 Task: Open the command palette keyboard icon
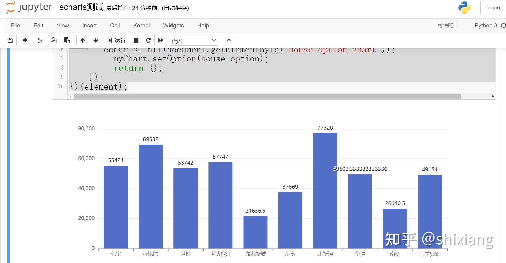coord(229,40)
